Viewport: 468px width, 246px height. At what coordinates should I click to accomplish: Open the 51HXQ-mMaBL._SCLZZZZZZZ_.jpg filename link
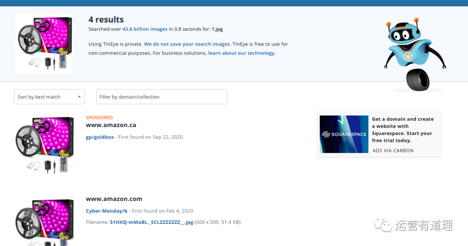(x=152, y=222)
